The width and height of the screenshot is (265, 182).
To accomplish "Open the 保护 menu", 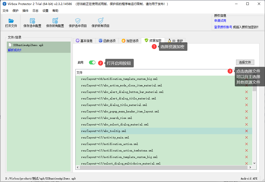I will point(15,11).
